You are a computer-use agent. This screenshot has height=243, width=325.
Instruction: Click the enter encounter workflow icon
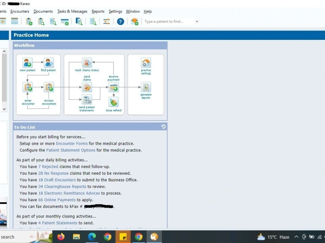(x=28, y=87)
